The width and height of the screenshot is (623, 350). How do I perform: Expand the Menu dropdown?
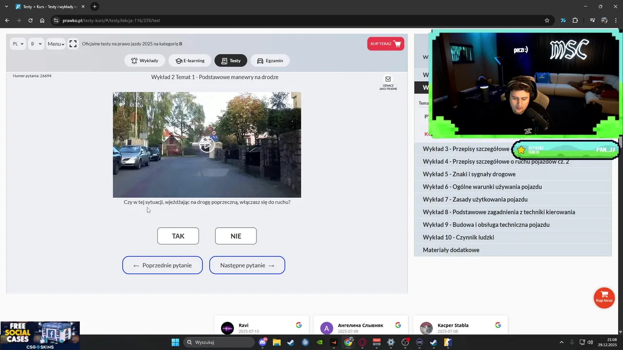(56, 44)
